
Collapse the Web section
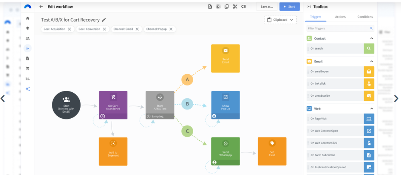(x=371, y=109)
